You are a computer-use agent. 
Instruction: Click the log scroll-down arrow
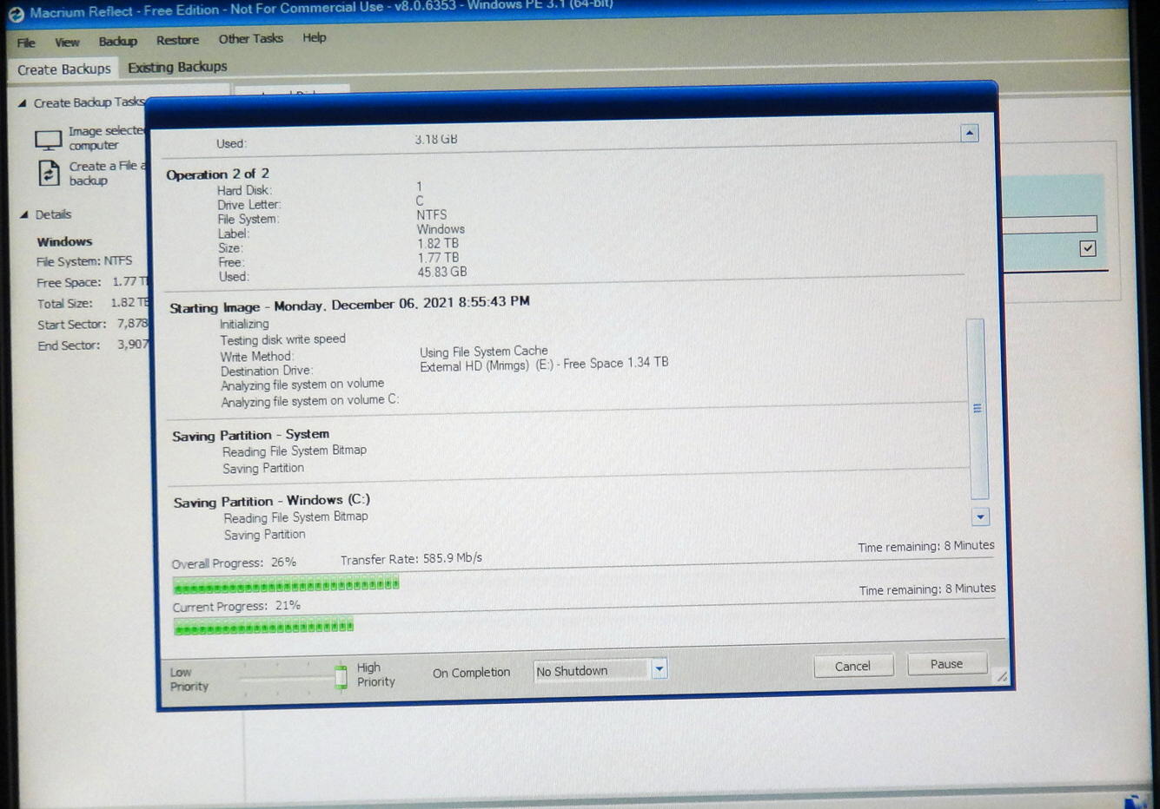click(980, 516)
